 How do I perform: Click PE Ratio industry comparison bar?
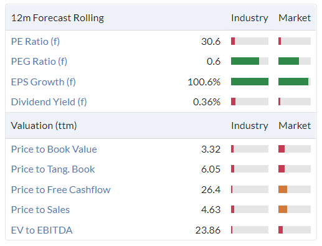tap(250, 41)
